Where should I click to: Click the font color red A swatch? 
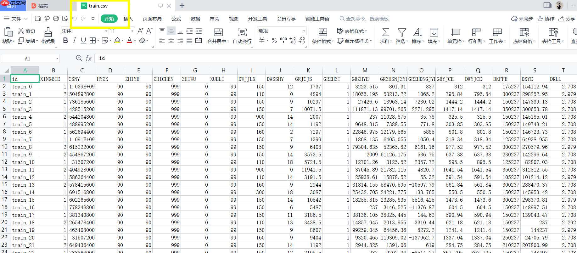[129, 41]
